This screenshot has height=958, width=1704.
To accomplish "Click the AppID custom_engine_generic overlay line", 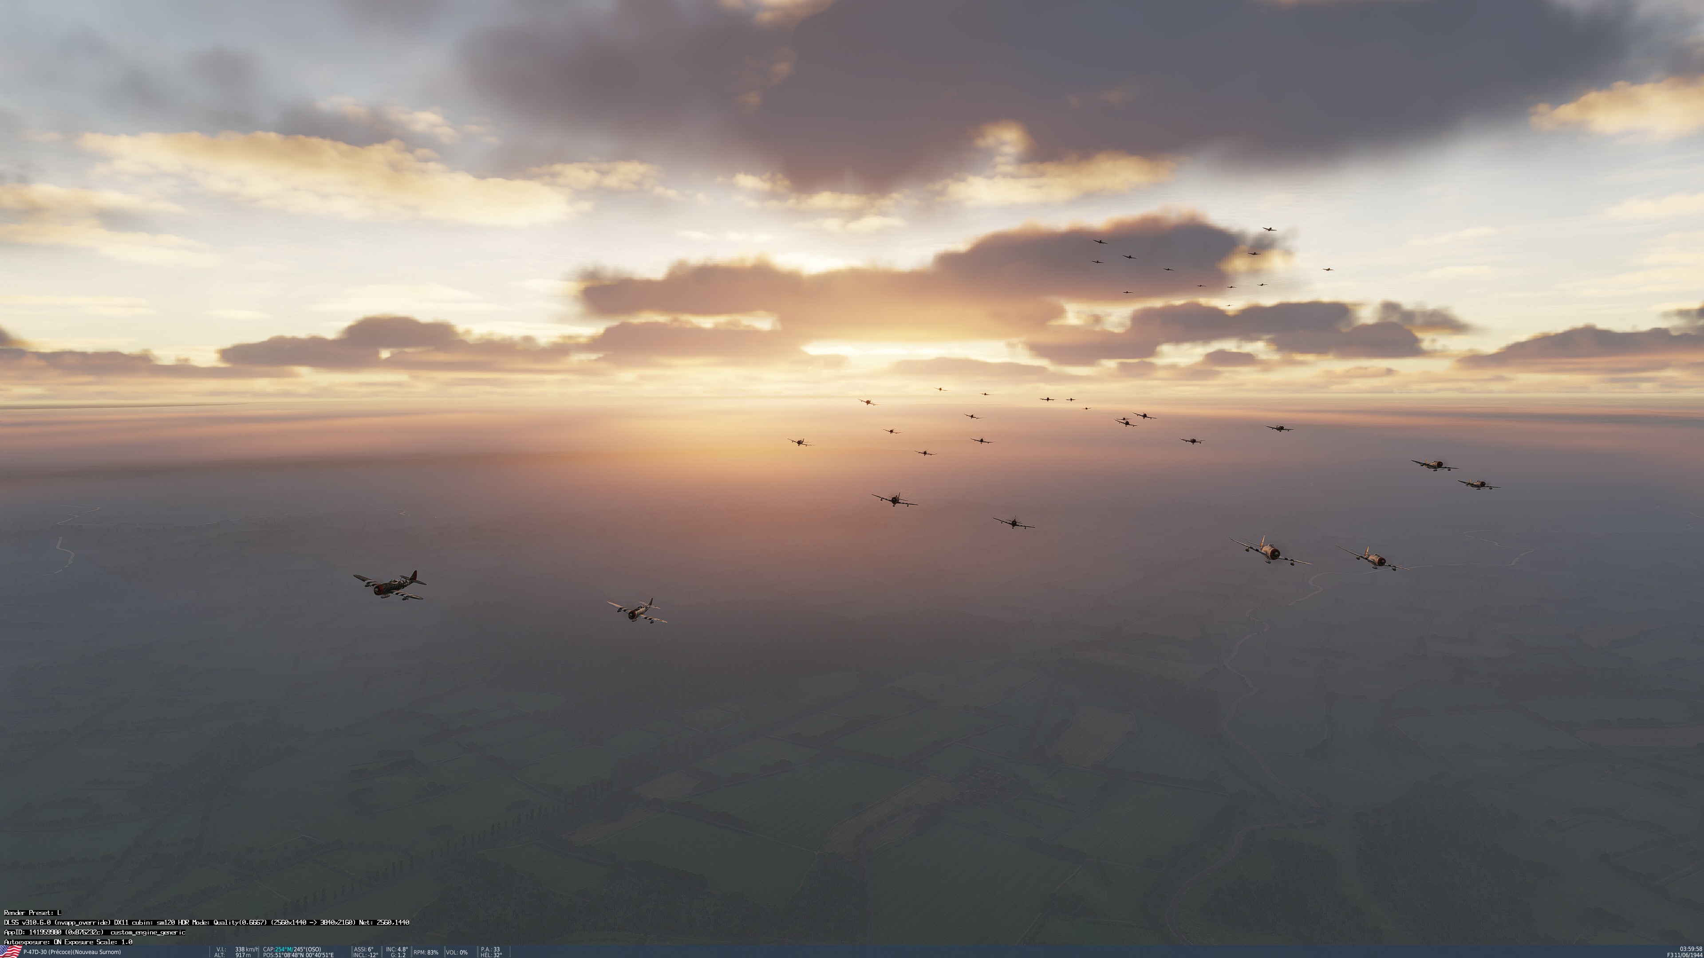I will [x=95, y=932].
